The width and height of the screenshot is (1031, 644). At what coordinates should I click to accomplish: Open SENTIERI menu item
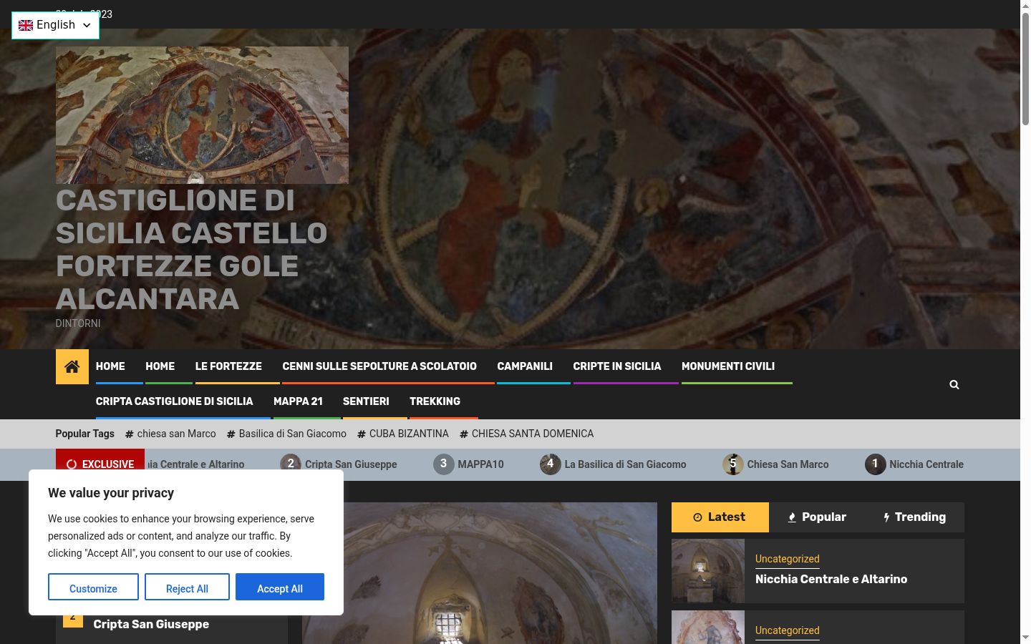[x=366, y=401]
